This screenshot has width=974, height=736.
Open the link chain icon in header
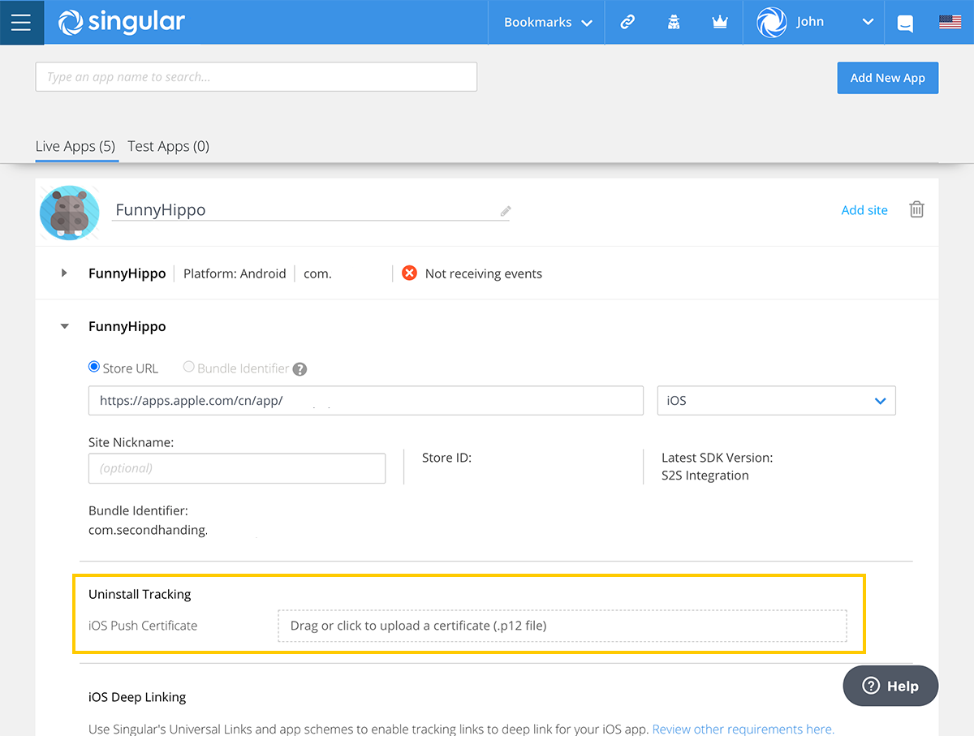(x=627, y=22)
